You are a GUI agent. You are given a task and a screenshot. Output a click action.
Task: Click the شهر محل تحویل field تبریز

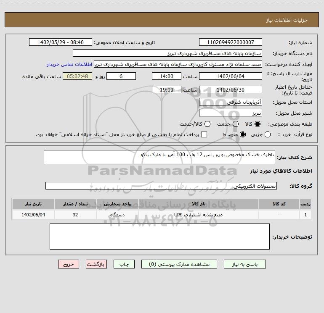[231, 113]
